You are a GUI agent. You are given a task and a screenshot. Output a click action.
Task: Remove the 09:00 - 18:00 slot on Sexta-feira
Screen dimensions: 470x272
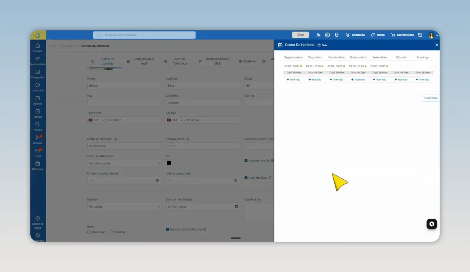coord(387,66)
